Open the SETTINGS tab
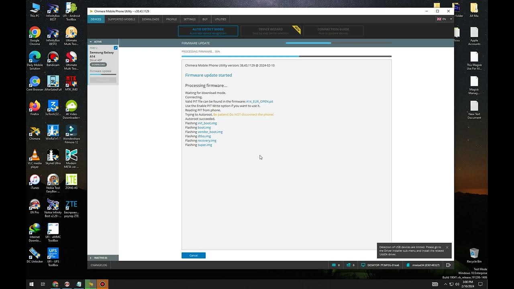The width and height of the screenshot is (514, 289). [190, 19]
